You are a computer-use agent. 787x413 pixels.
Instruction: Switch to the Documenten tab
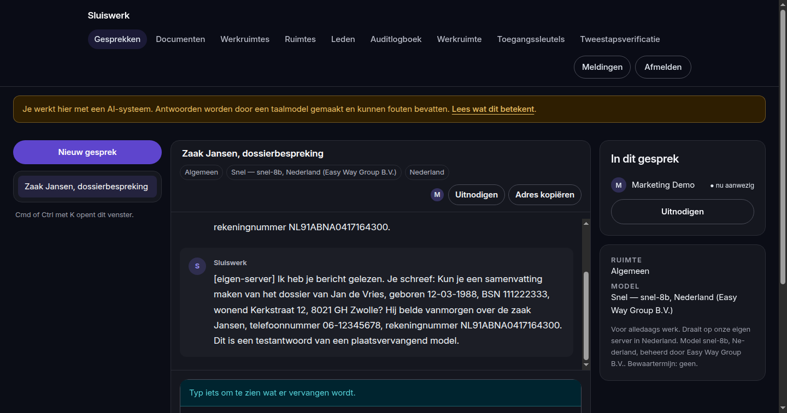tap(180, 39)
